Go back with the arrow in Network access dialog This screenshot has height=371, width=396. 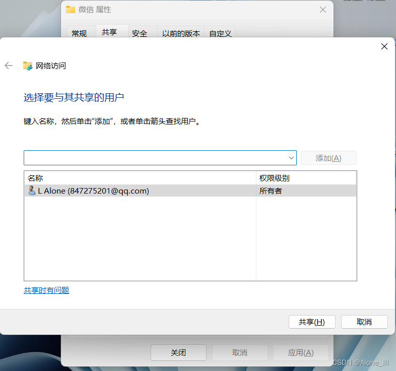coord(9,66)
